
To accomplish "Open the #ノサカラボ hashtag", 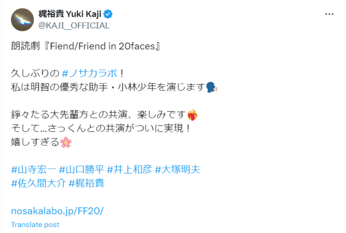I will tap(88, 73).
